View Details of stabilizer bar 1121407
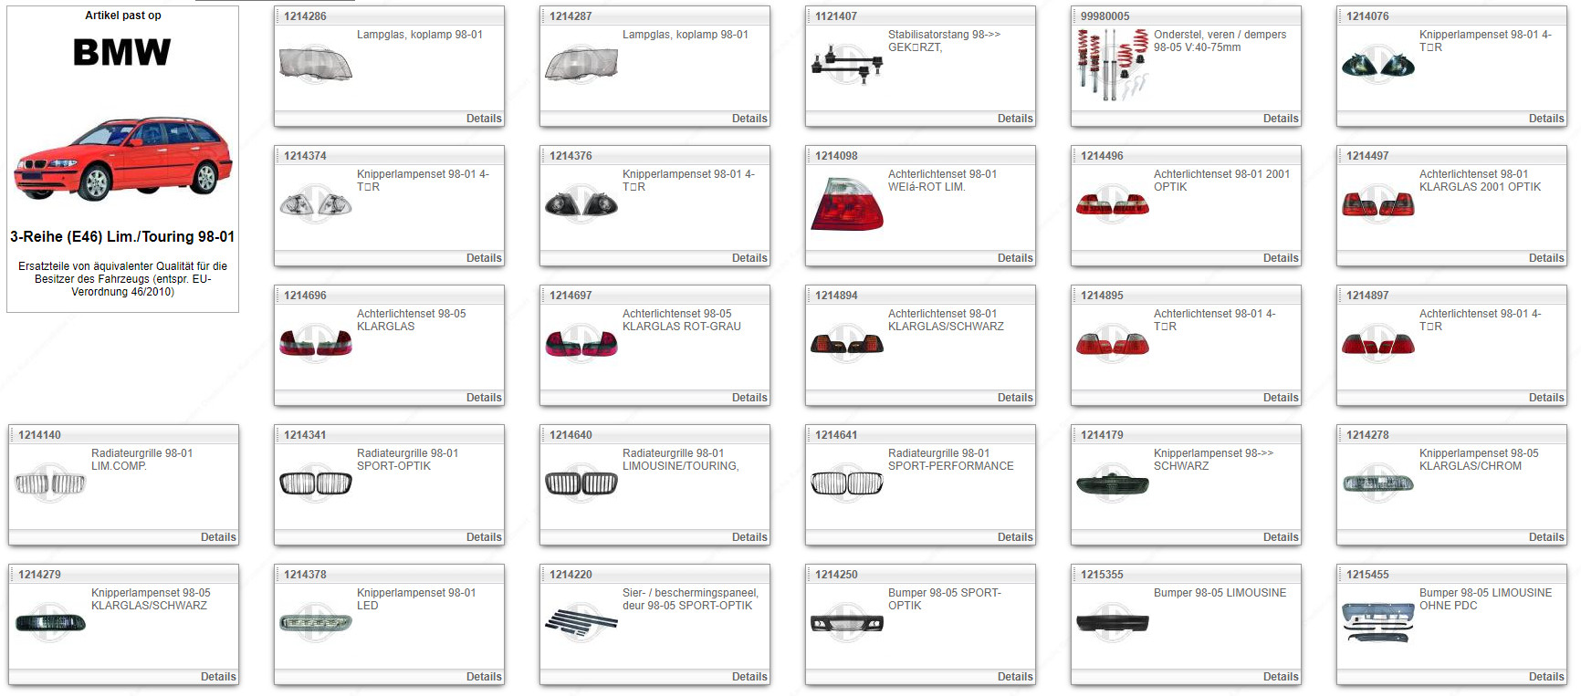This screenshot has height=696, width=1581. [x=1015, y=119]
